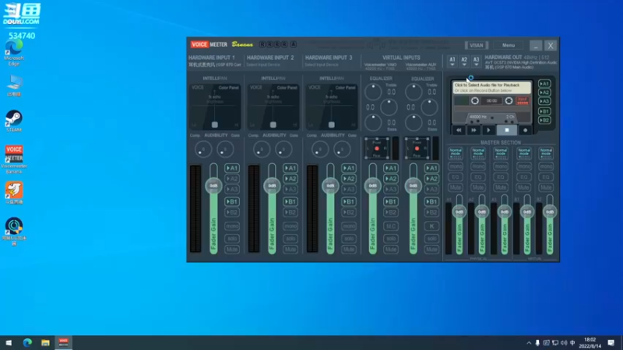
Task: Fast-forward the cassette recorder
Action: pyautogui.click(x=473, y=130)
